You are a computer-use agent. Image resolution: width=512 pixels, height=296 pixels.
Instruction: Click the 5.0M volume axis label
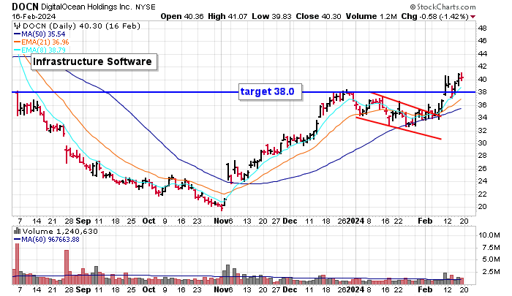click(x=491, y=259)
